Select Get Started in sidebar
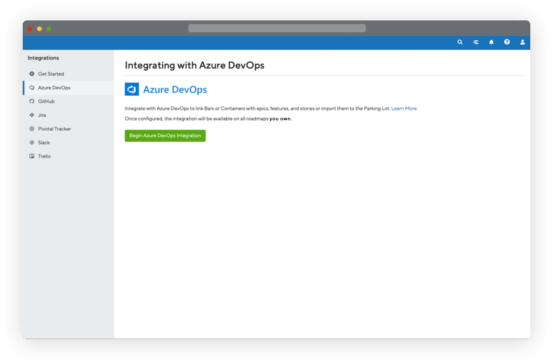Screen dimensions: 553x364 tap(69, 74)
